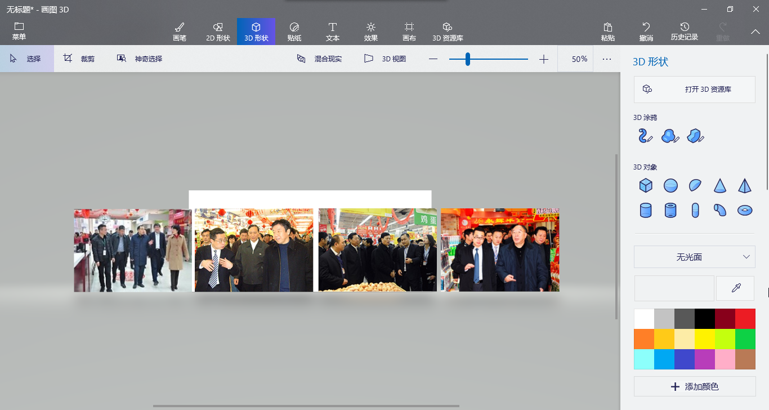769x410 pixels.
Task: Select the hemisphere 3D object
Action: click(x=695, y=185)
